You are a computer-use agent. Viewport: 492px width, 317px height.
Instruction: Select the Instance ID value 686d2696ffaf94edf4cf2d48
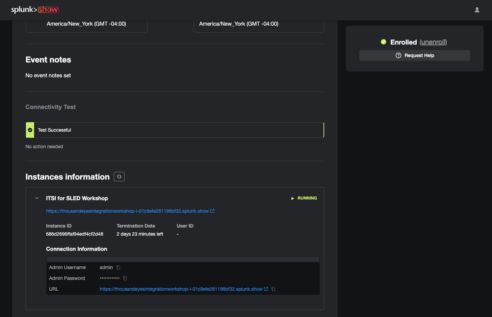point(75,234)
